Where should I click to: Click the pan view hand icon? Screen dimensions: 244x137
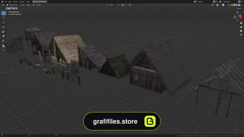[241, 27]
